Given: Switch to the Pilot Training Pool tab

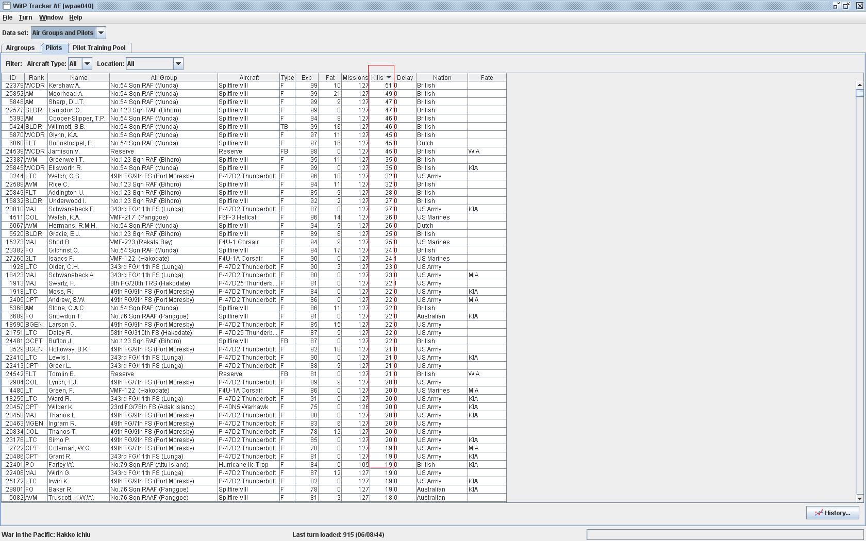Looking at the screenshot, I should click(x=99, y=48).
